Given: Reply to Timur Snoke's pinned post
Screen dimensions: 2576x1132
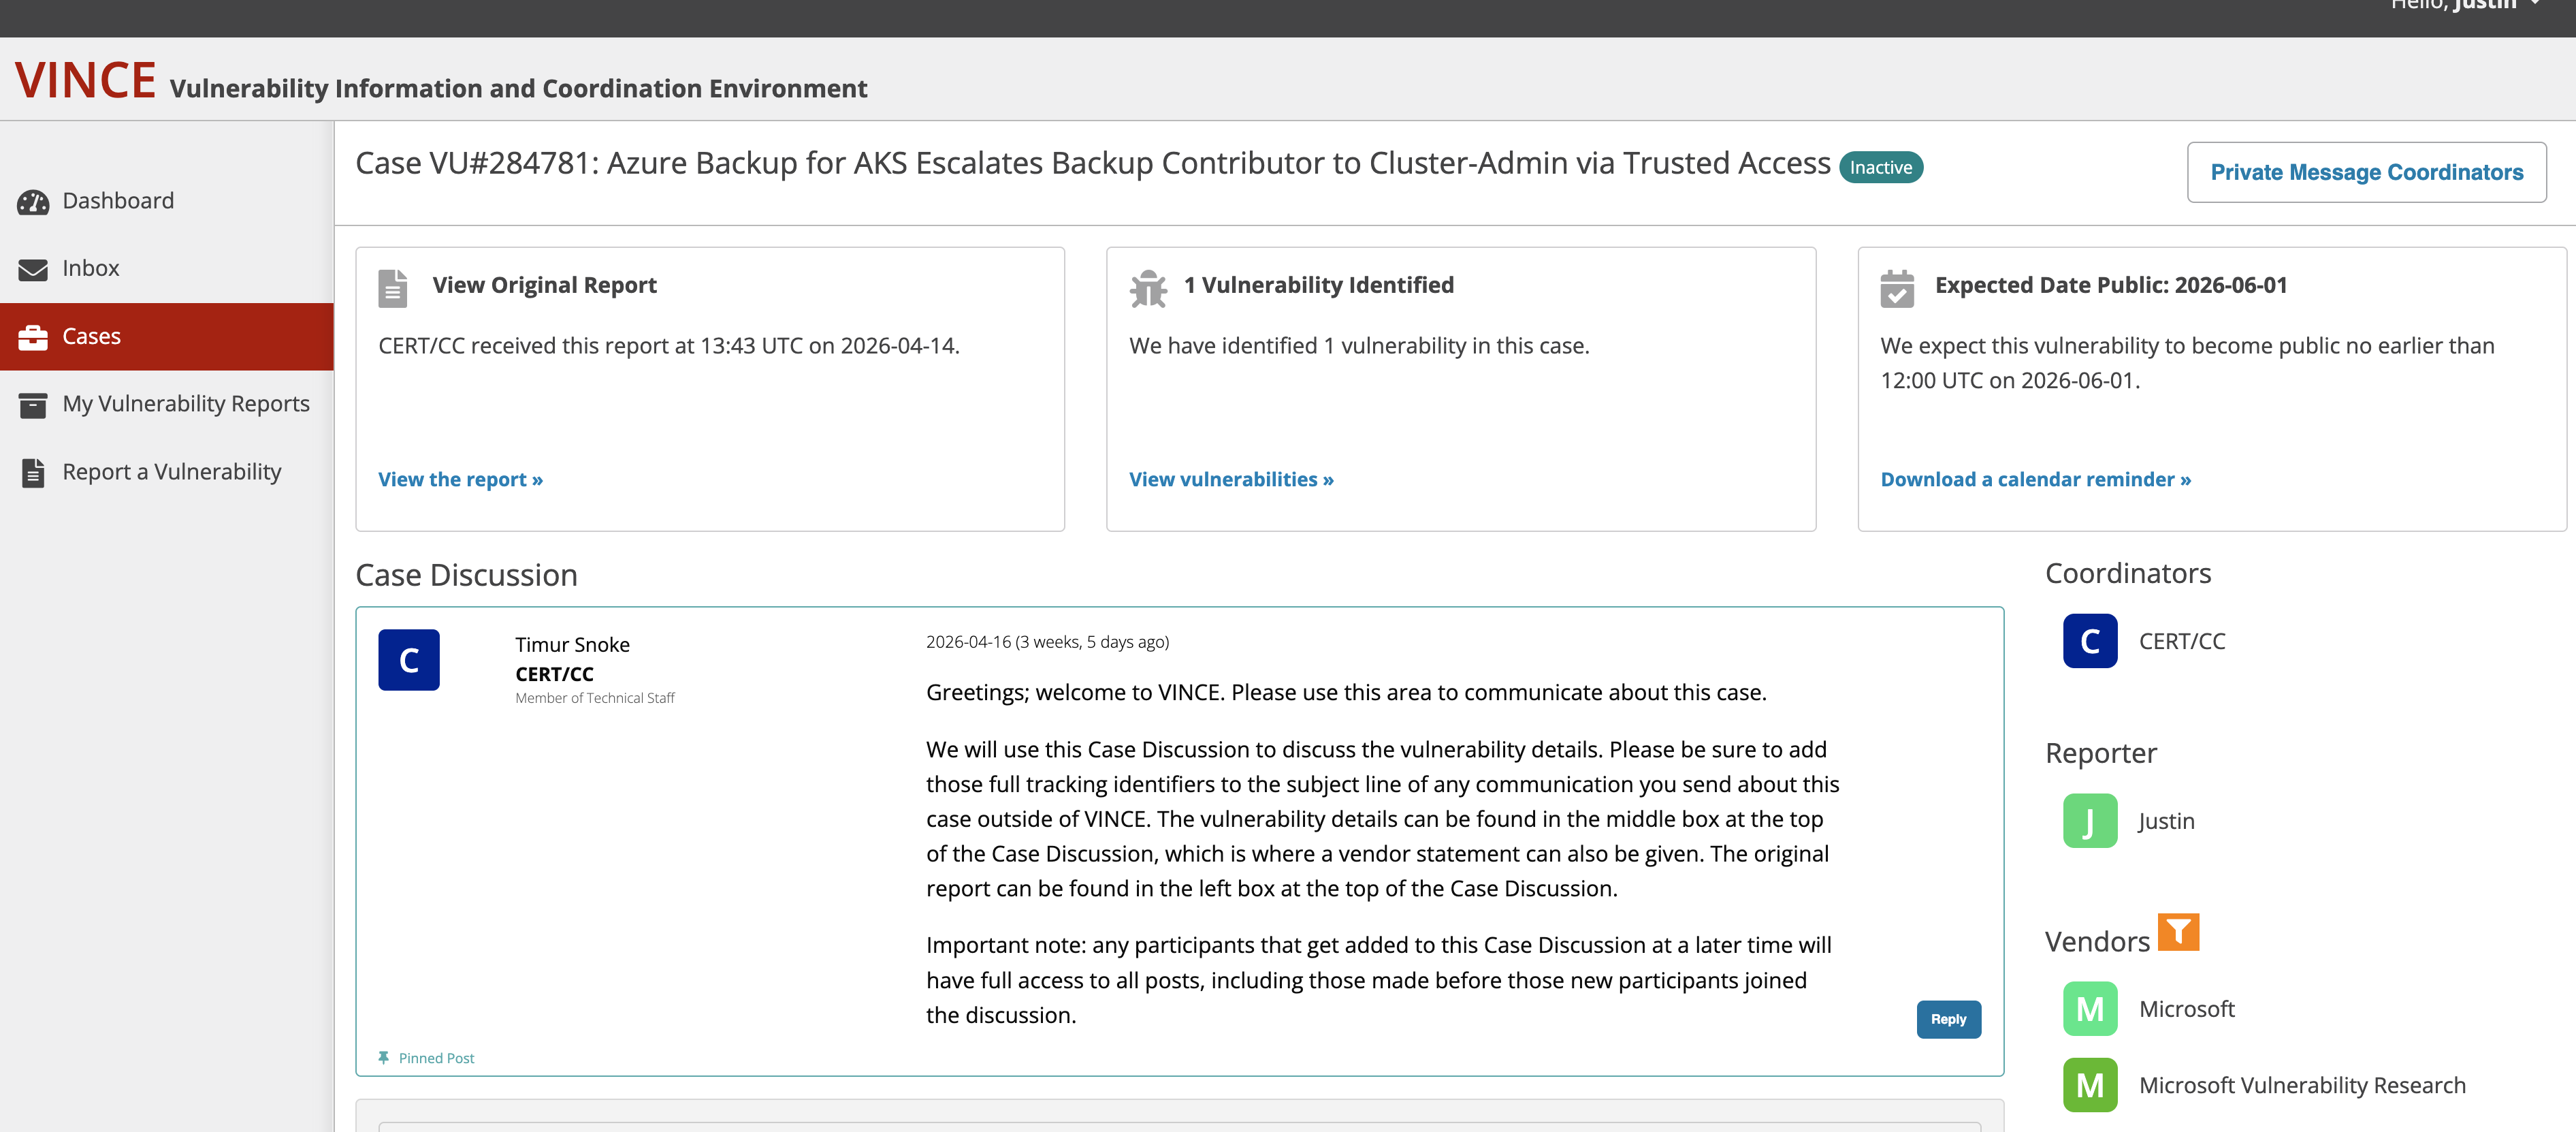Looking at the screenshot, I should pyautogui.click(x=1948, y=1019).
